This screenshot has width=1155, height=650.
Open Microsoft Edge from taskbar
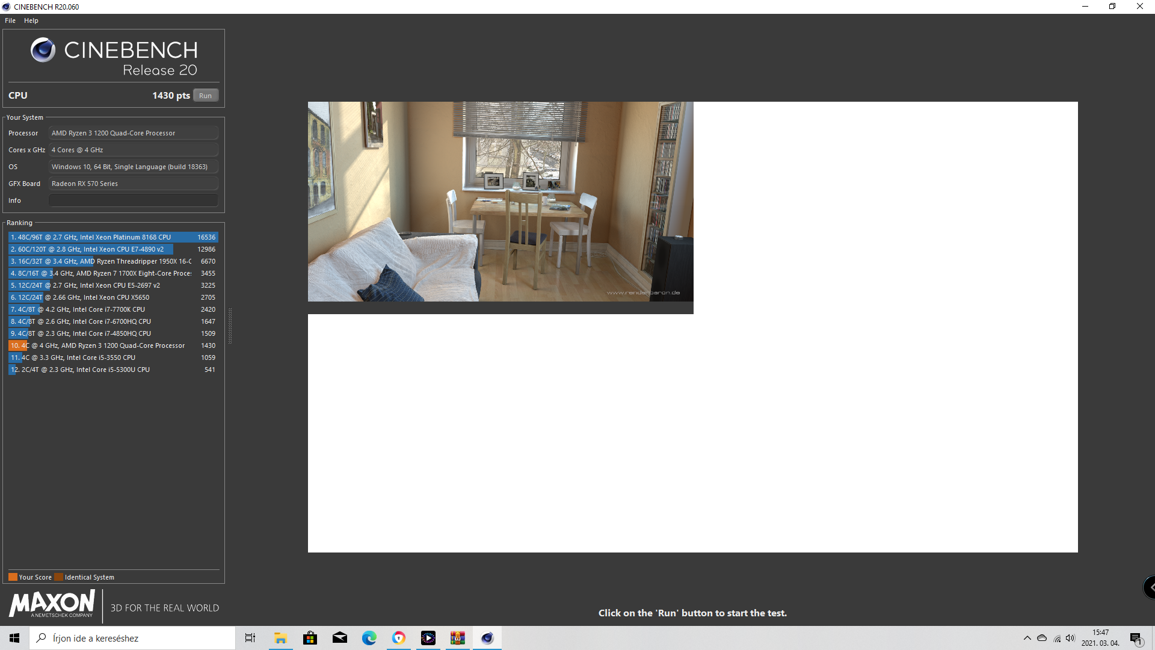pyautogui.click(x=369, y=638)
